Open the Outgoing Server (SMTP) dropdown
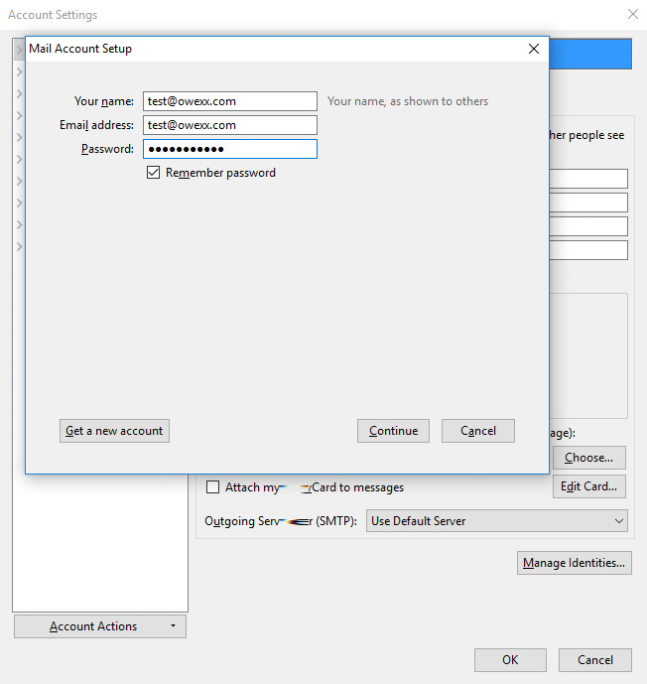This screenshot has width=647, height=684. (496, 521)
